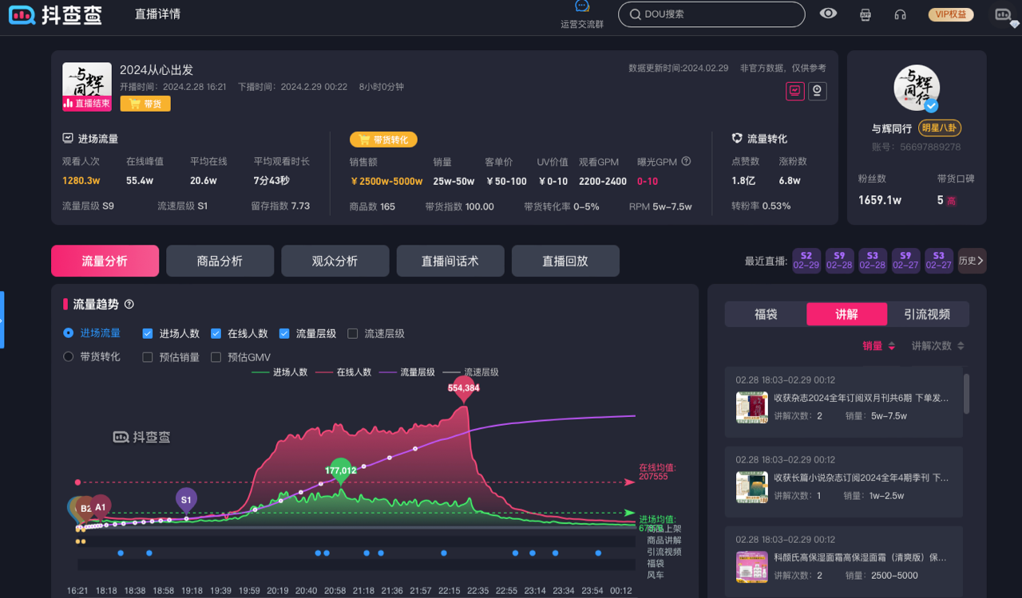Sort product list by 销量
Screen dimensions: 1022x598
point(878,346)
